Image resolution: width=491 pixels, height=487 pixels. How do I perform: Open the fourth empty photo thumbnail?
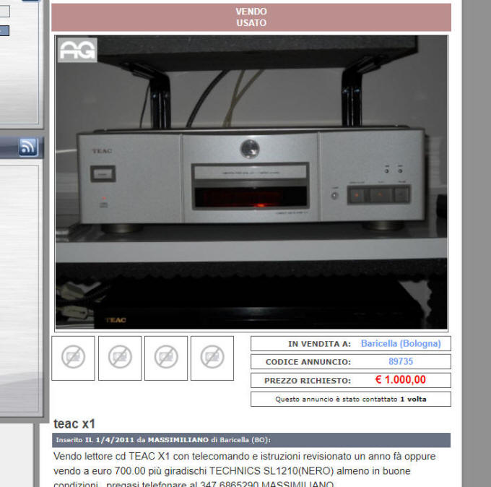212,358
